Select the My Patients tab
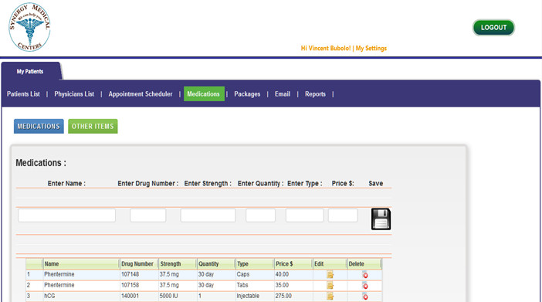Viewport: 542px width, 302px height. (x=30, y=72)
